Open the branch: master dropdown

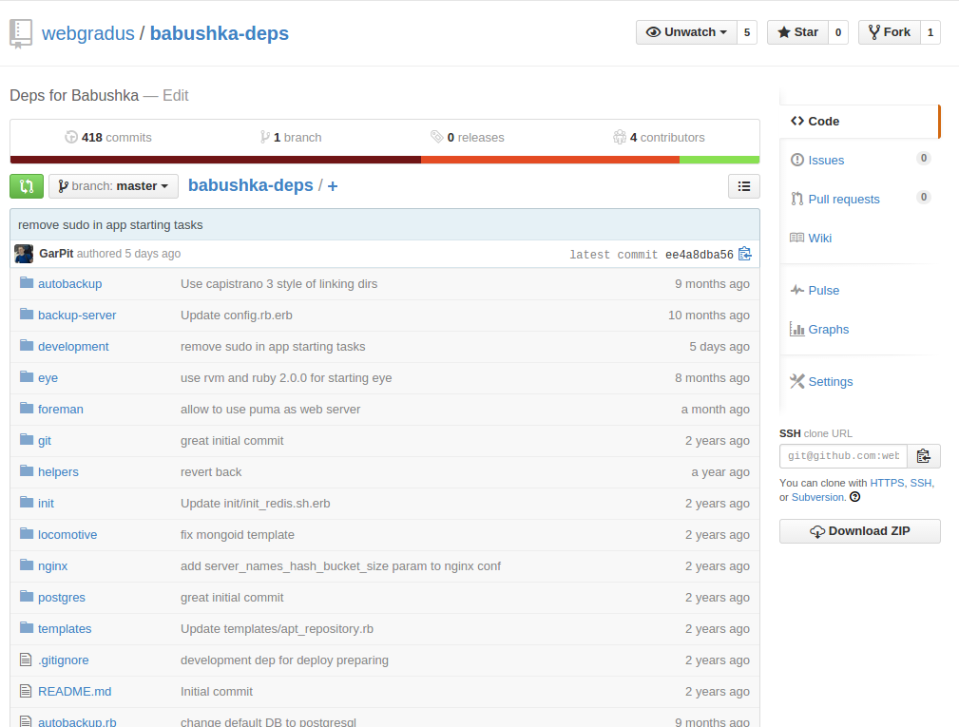[114, 186]
